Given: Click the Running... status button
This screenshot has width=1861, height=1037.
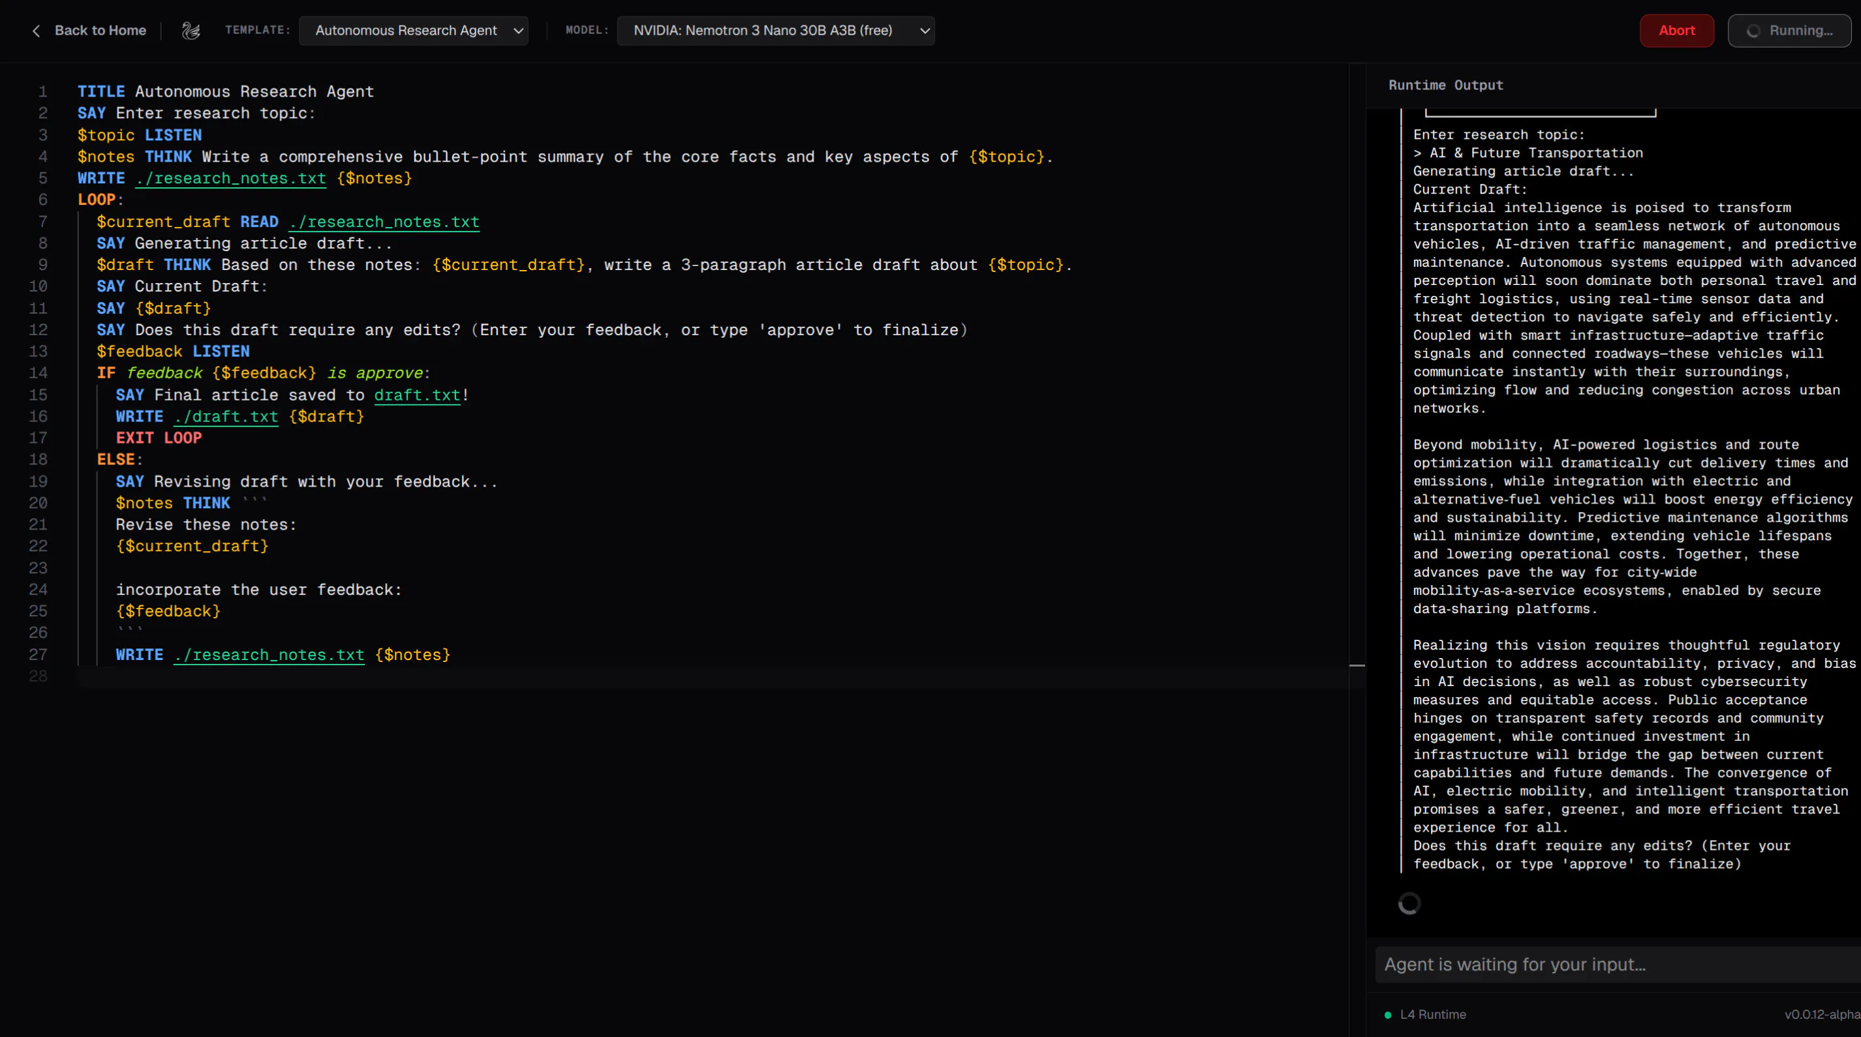Looking at the screenshot, I should [x=1789, y=31].
